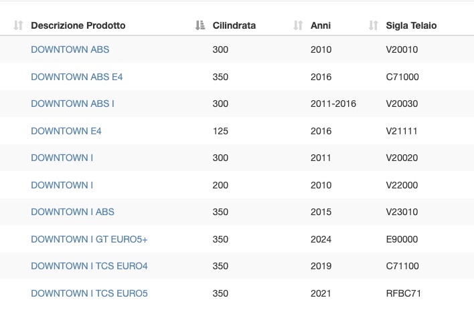Click the sort icon beside Cilindrata
Screen dimensions: 474x310
[x=200, y=25]
